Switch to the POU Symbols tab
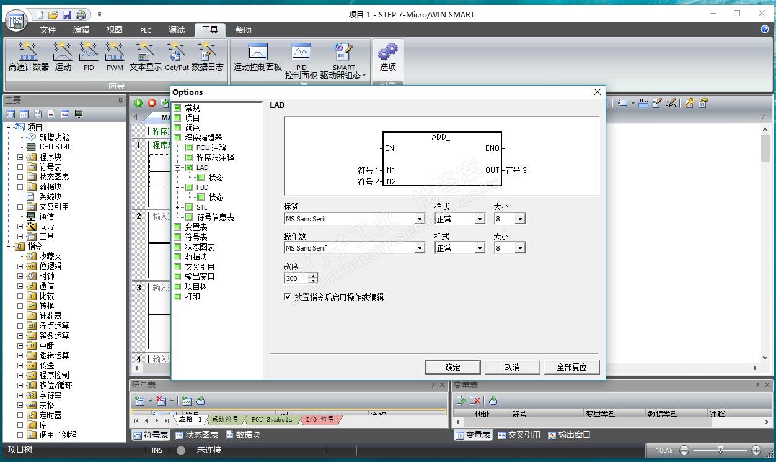 (x=271, y=420)
